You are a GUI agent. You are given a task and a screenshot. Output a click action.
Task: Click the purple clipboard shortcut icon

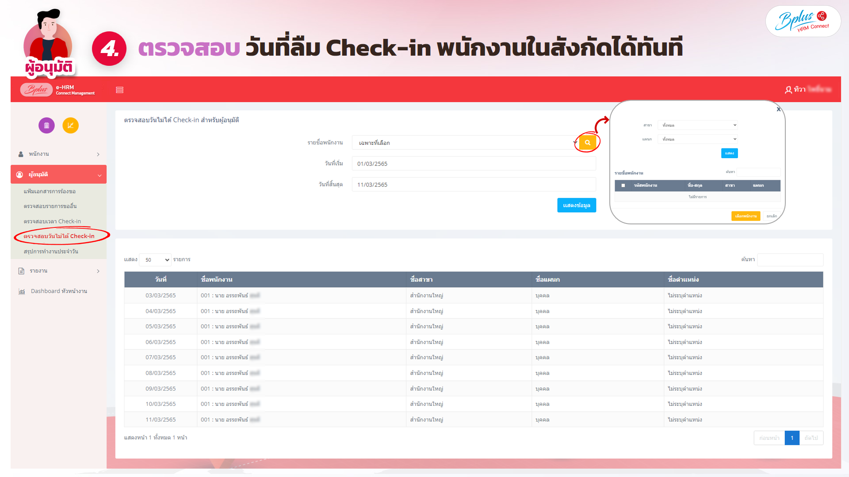[46, 125]
